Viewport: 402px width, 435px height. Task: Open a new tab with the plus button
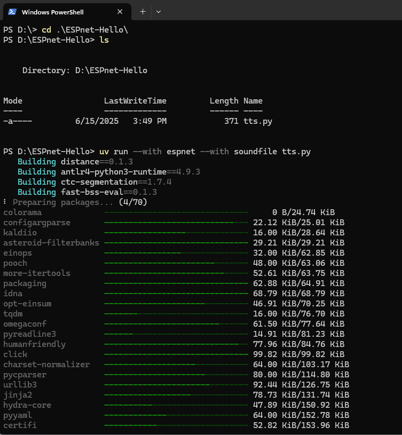143,12
